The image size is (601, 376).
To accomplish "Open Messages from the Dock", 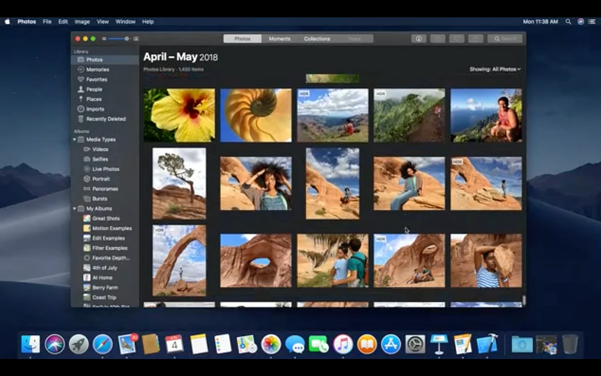I will tap(295, 344).
